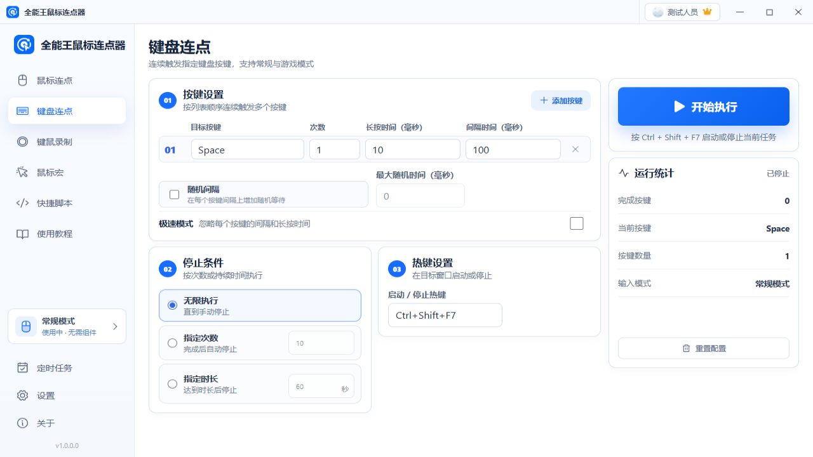The width and height of the screenshot is (813, 457).
Task: Click the 定时任务 calendar icon
Action: click(x=22, y=368)
